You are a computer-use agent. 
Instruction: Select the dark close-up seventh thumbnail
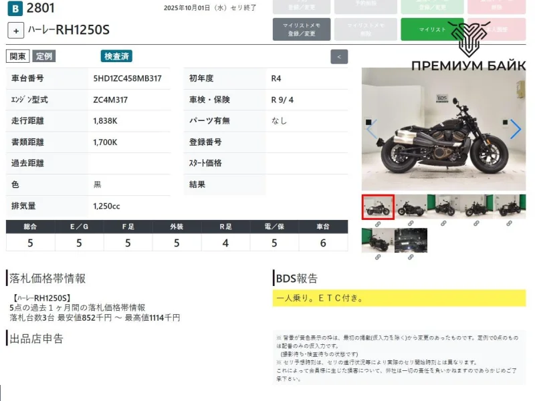[411, 241]
